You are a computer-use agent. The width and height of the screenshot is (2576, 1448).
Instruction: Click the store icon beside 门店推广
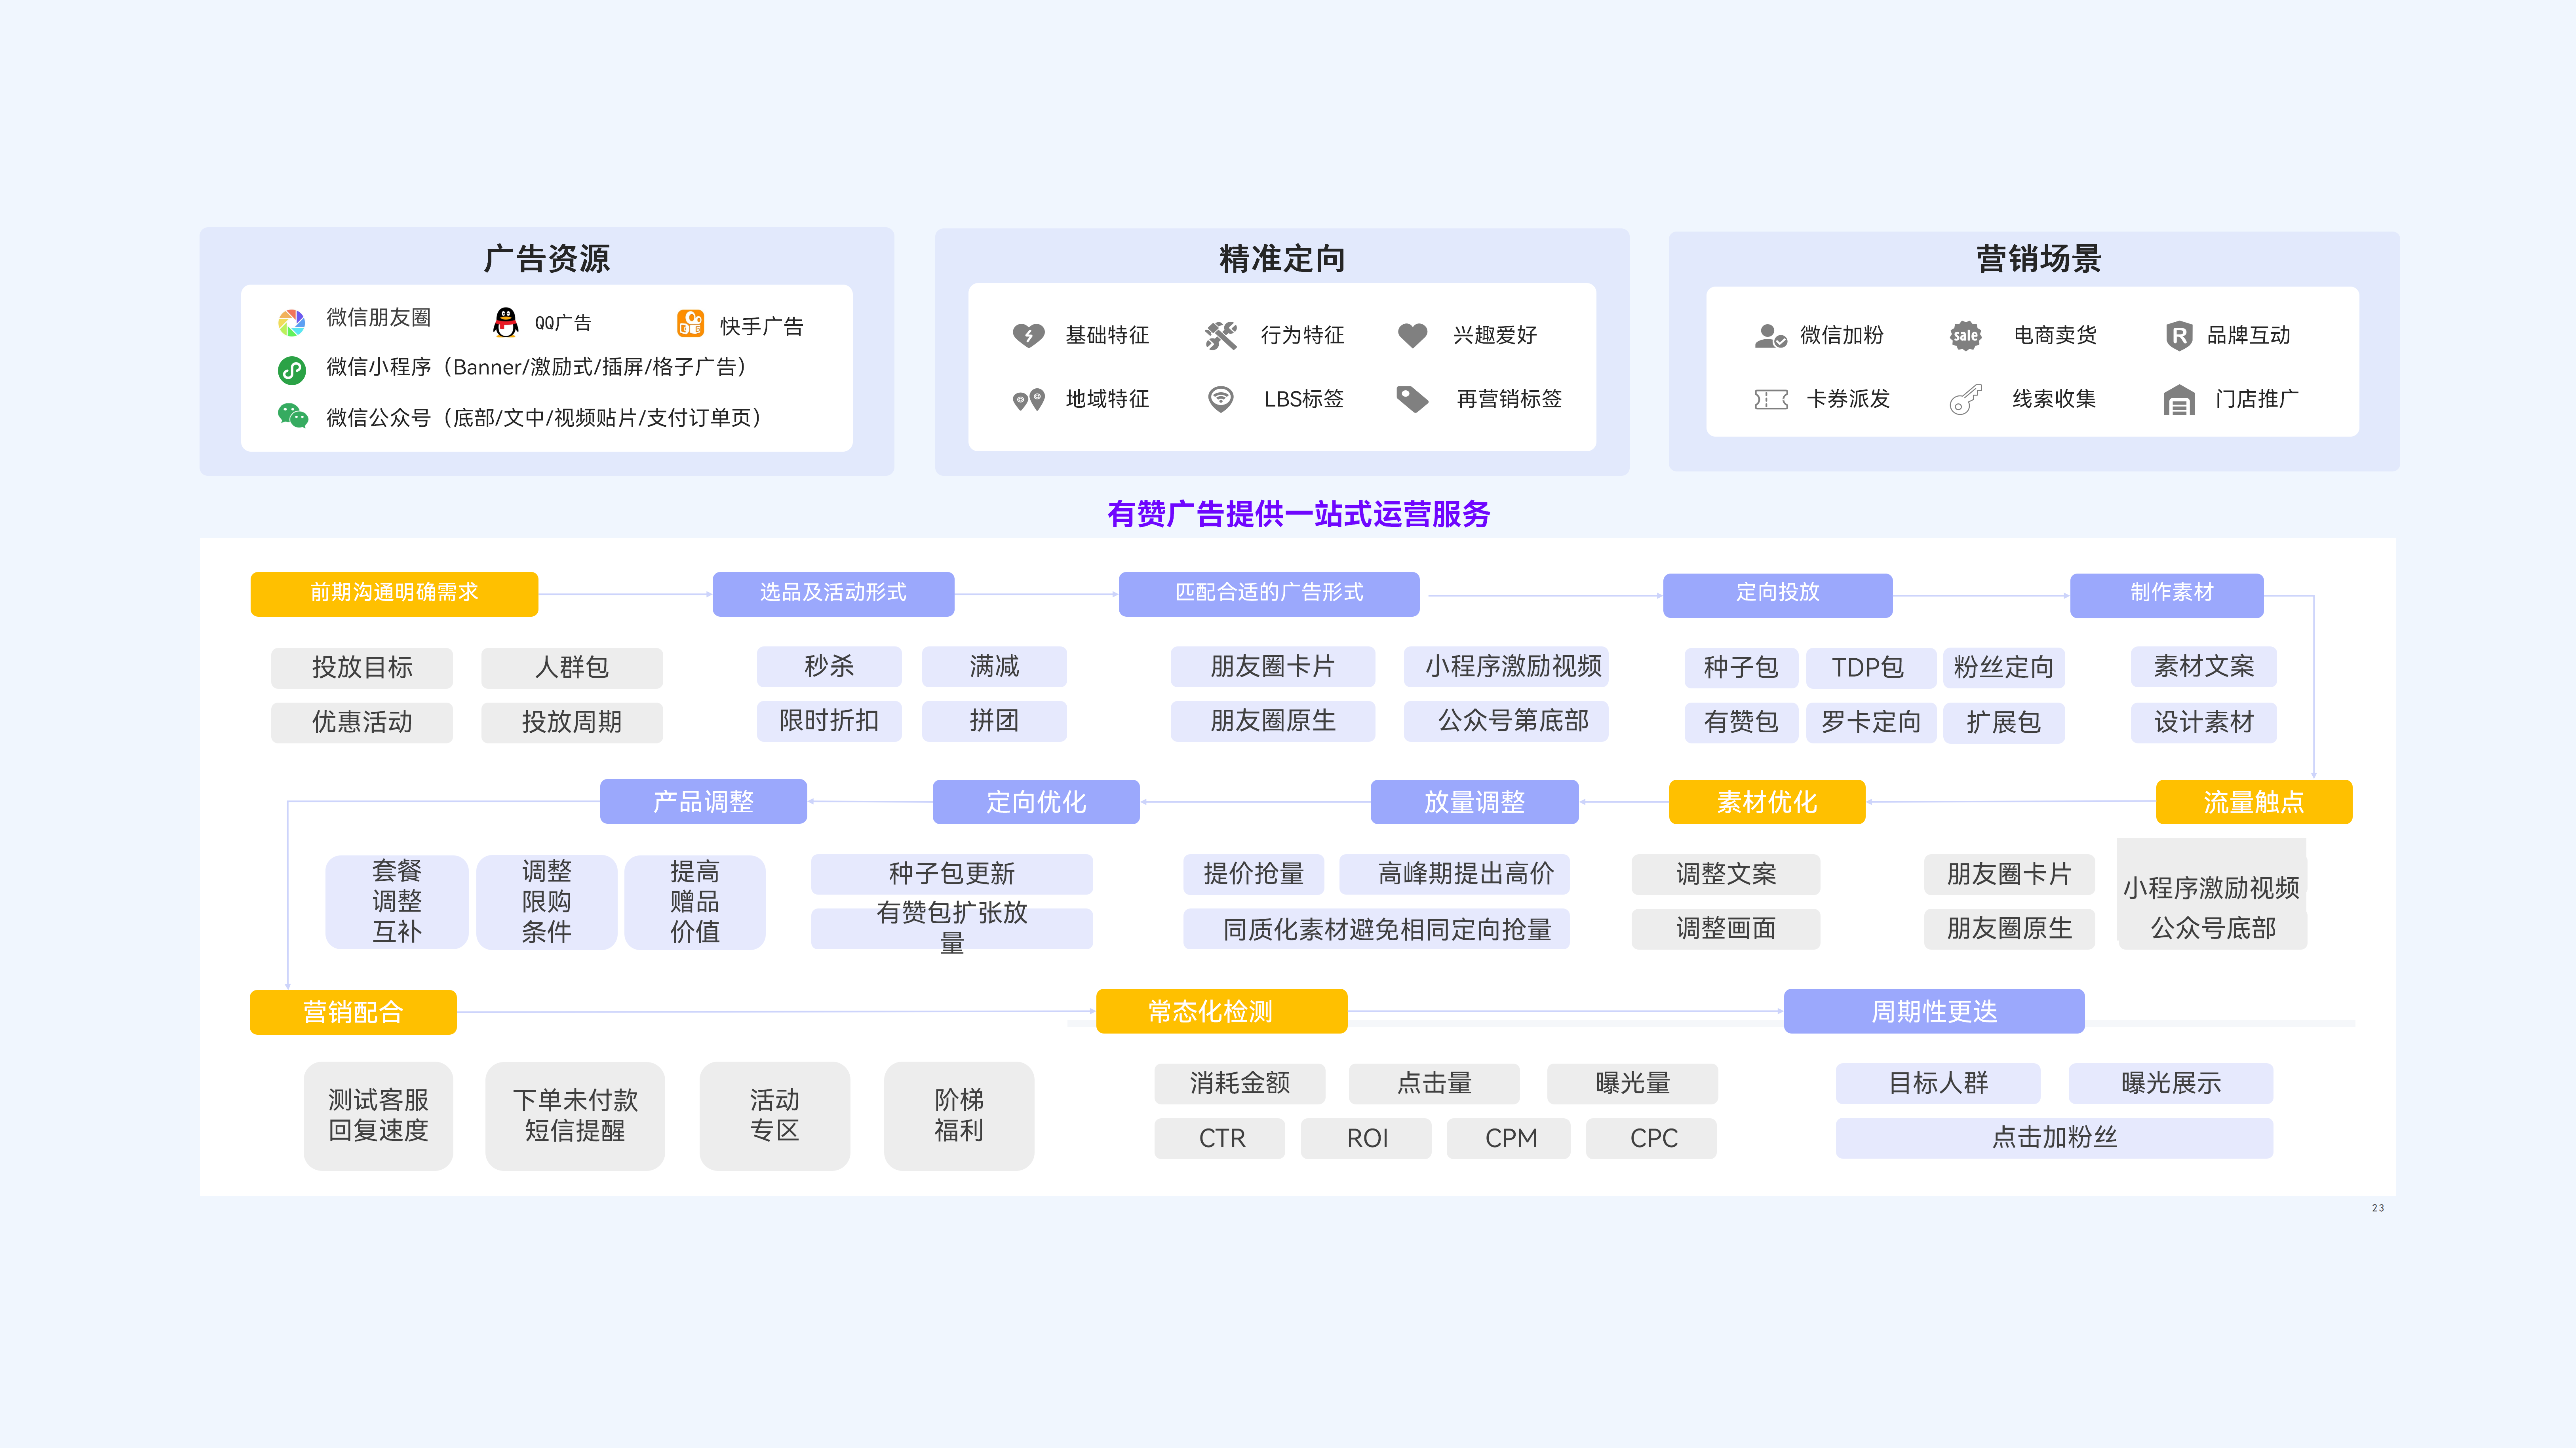[2179, 400]
